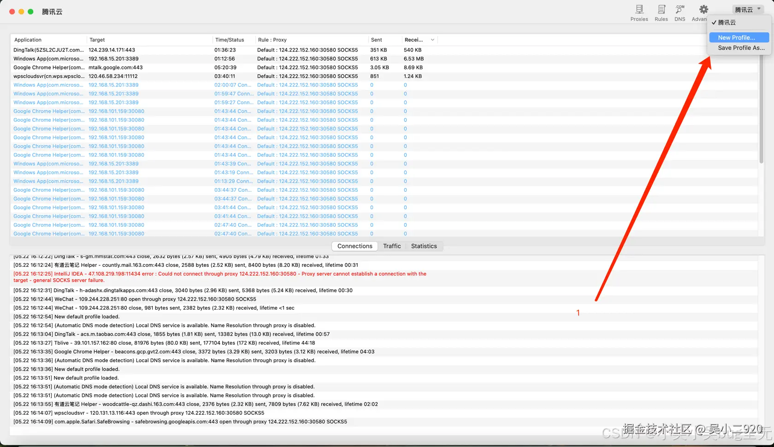This screenshot has height=447, width=774.
Task: Click the 16:12:54 New default profile loaded line
Action: tap(66, 317)
